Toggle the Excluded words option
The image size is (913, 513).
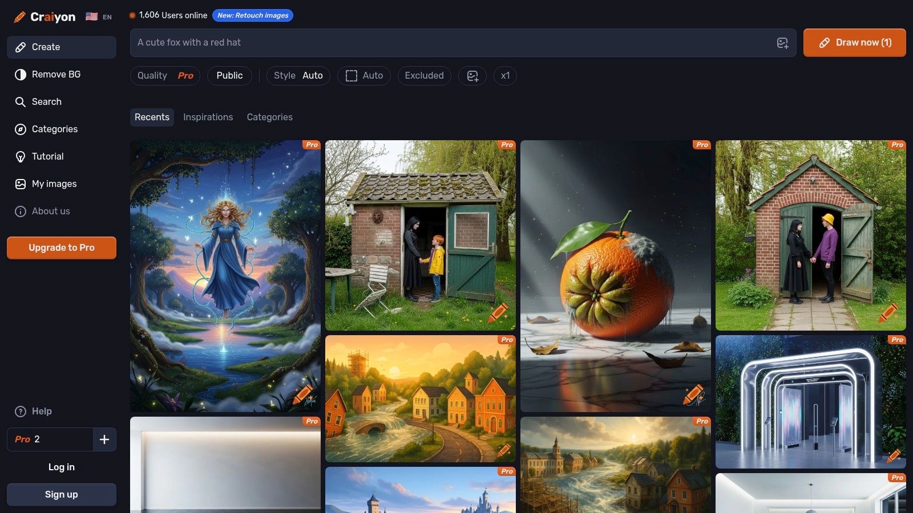pyautogui.click(x=424, y=76)
